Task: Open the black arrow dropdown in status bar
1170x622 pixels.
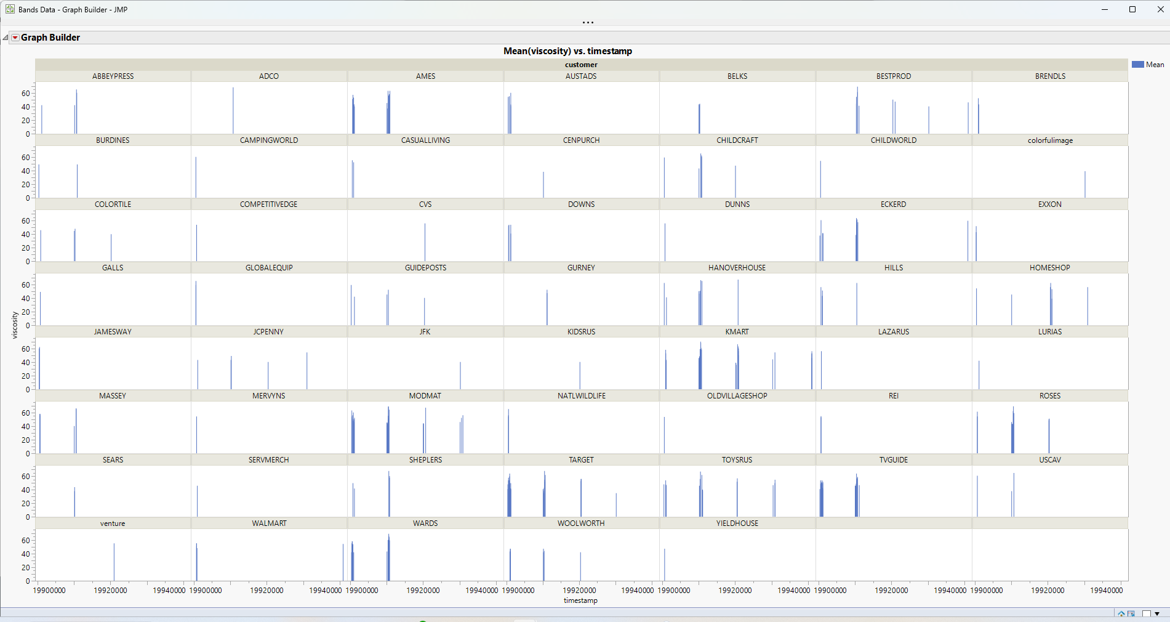Action: [1157, 614]
